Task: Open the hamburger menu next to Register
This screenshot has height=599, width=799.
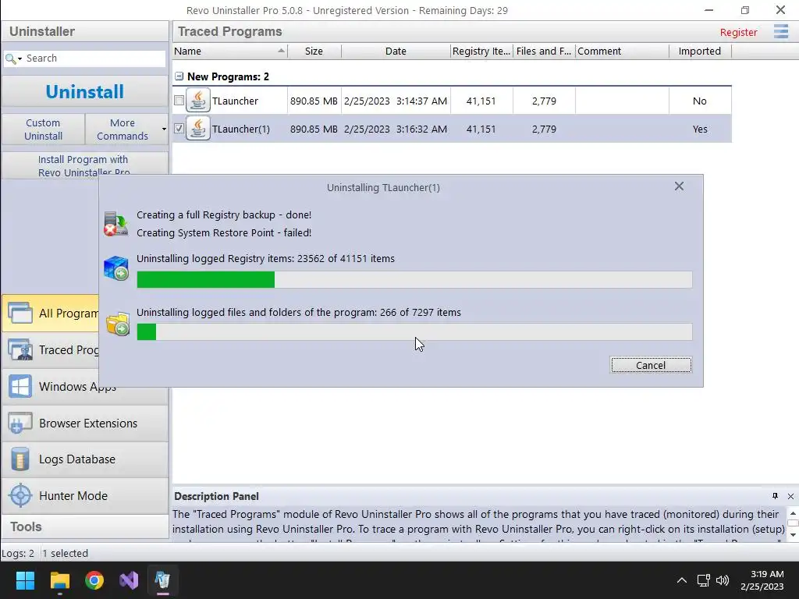Action: [x=780, y=31]
